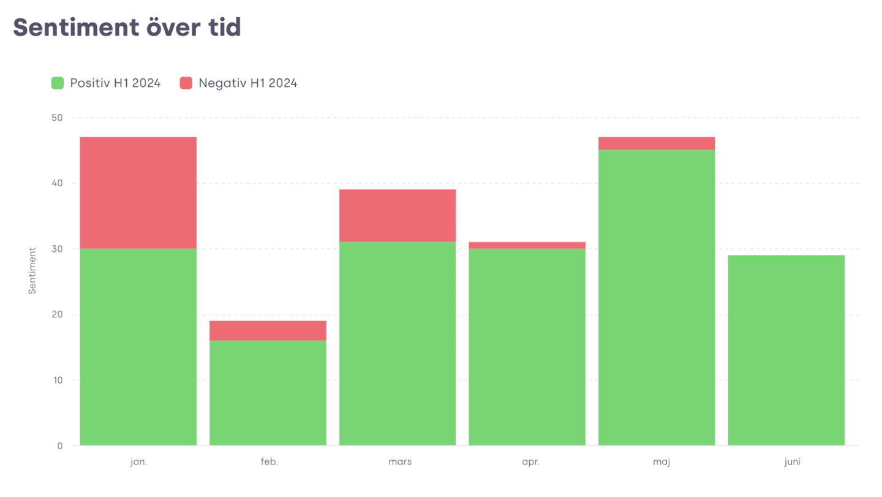Screen dimensions: 882x497
Task: Select the red negative segment for February
Action: [x=268, y=330]
